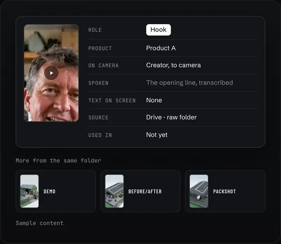Click the 'Not yet' used in value
The width and height of the screenshot is (281, 244).
(x=157, y=134)
